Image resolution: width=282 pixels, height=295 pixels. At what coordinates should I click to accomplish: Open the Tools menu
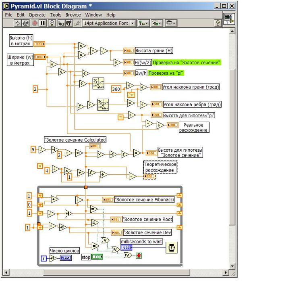(55, 15)
